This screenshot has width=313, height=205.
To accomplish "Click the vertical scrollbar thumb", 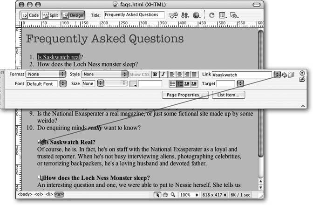I will pyautogui.click(x=260, y=93).
